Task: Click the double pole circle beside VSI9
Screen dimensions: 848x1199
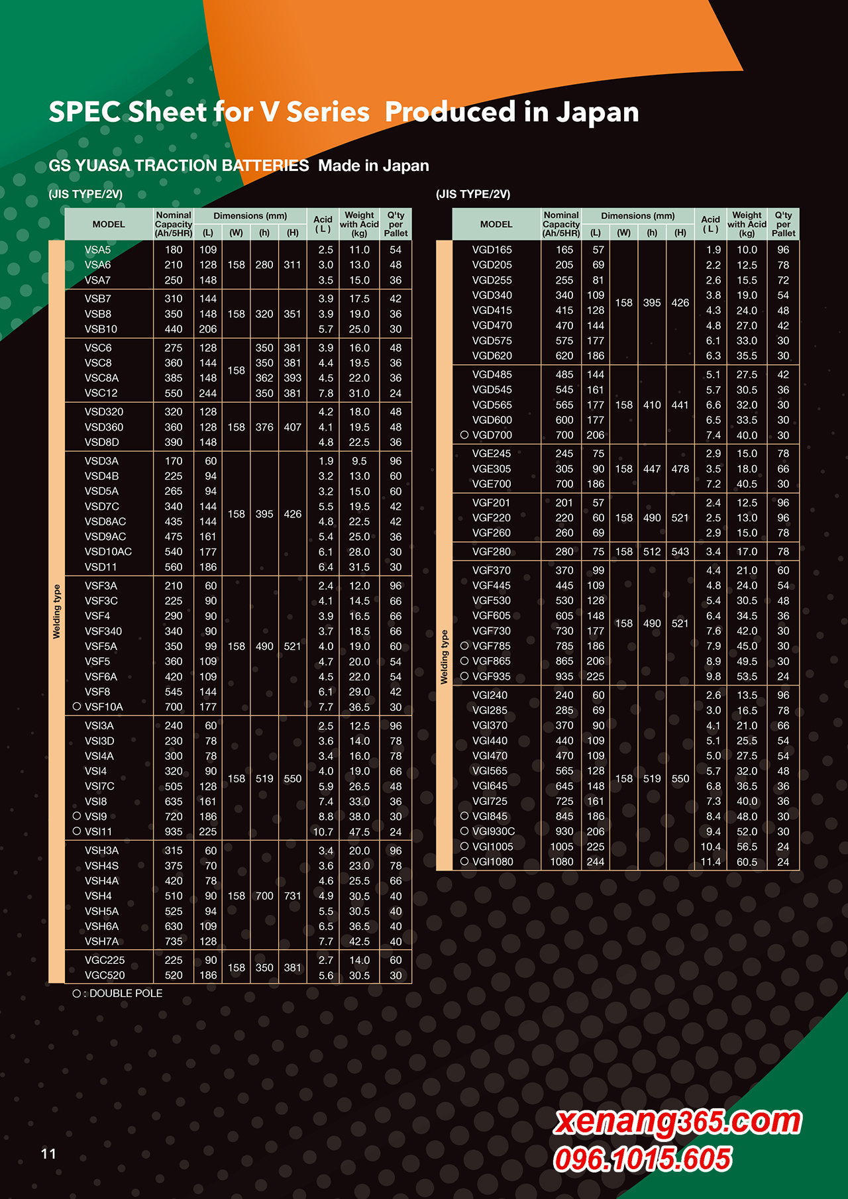Action: pyautogui.click(x=77, y=816)
